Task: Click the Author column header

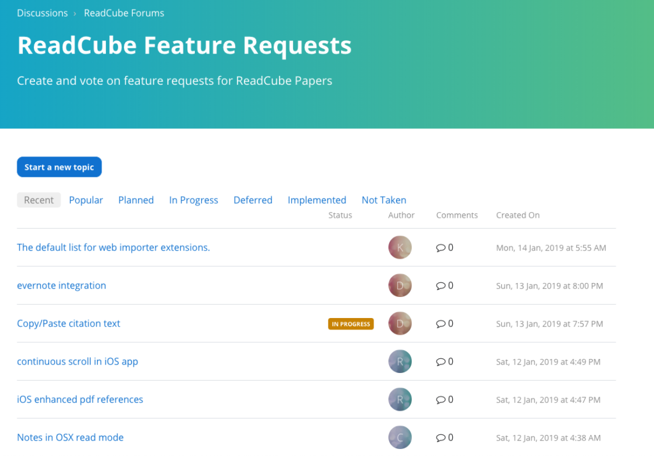Action: 401,215
